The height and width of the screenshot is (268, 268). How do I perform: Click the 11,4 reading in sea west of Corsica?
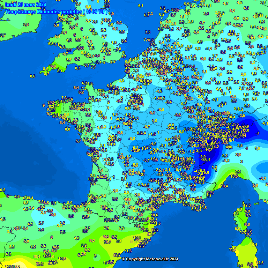tap(232, 250)
